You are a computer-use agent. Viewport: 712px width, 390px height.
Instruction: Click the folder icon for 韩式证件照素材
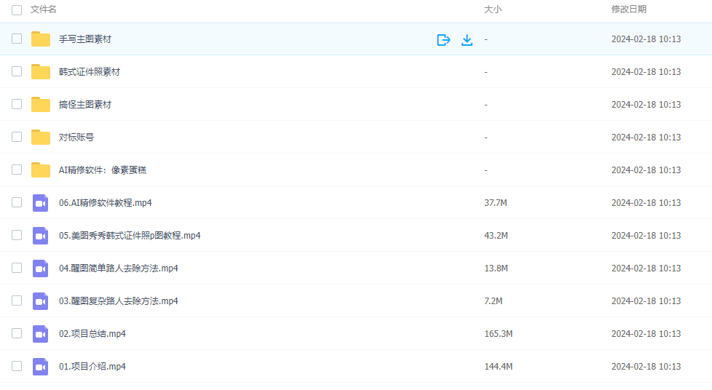pyautogui.click(x=41, y=72)
